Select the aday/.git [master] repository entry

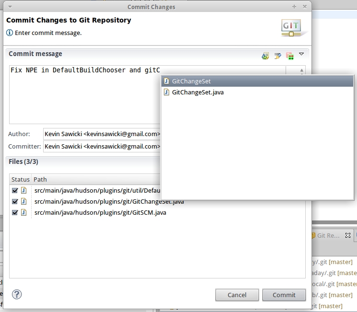click(x=334, y=273)
